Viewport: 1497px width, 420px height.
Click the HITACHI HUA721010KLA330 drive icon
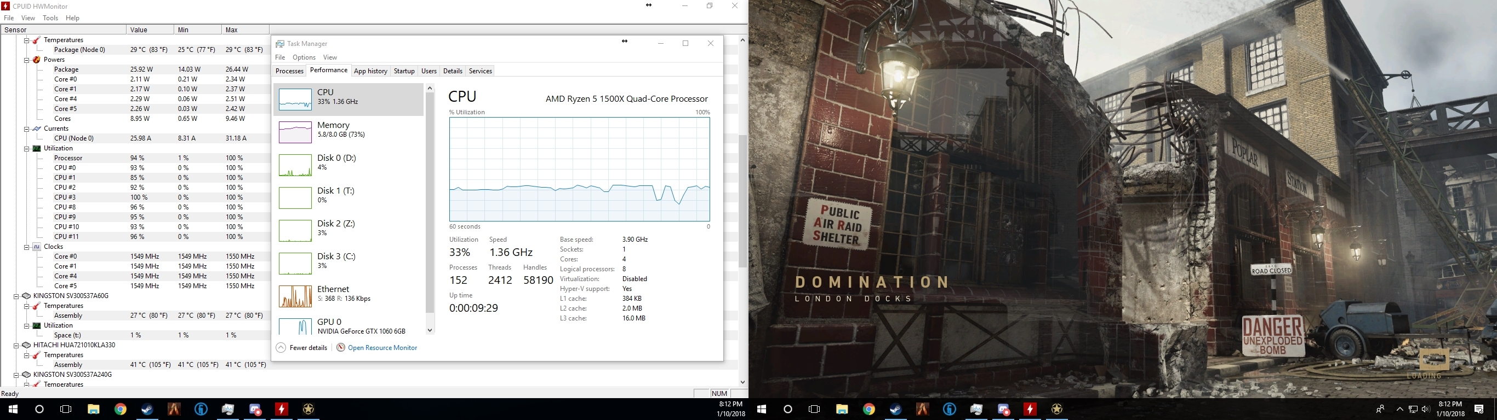coord(26,345)
